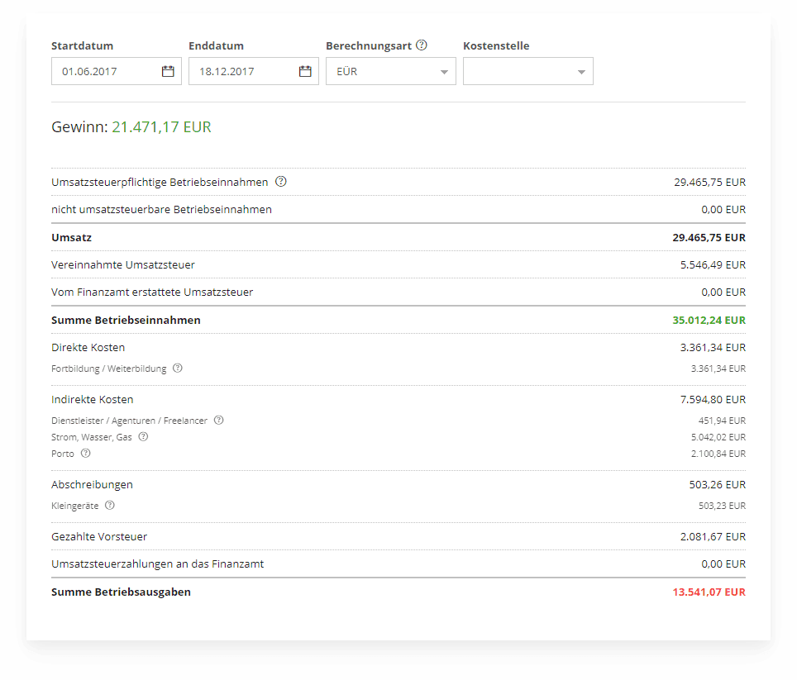Click into the Enddatum date field

tap(241, 72)
